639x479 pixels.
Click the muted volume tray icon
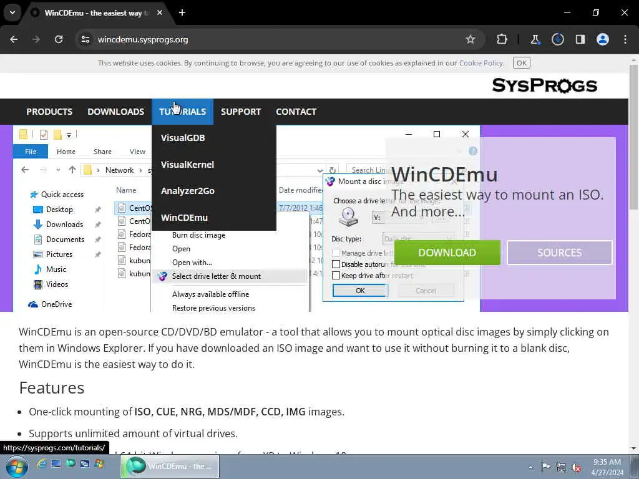(576, 468)
